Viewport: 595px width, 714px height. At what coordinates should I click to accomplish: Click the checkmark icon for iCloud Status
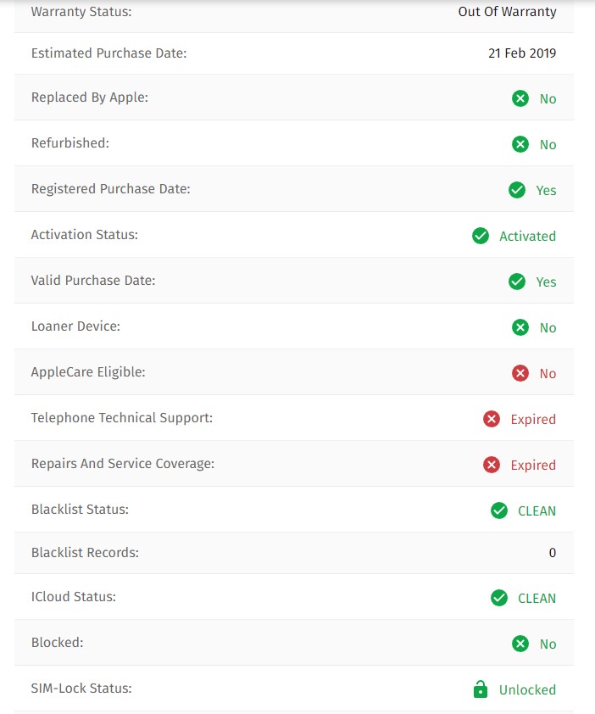pyautogui.click(x=499, y=598)
